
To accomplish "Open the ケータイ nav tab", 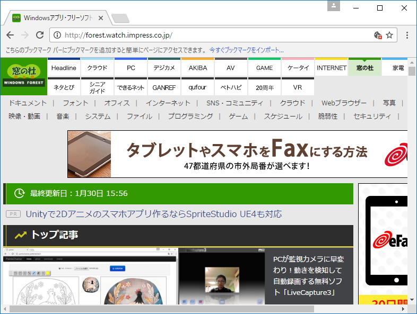I will click(x=298, y=67).
